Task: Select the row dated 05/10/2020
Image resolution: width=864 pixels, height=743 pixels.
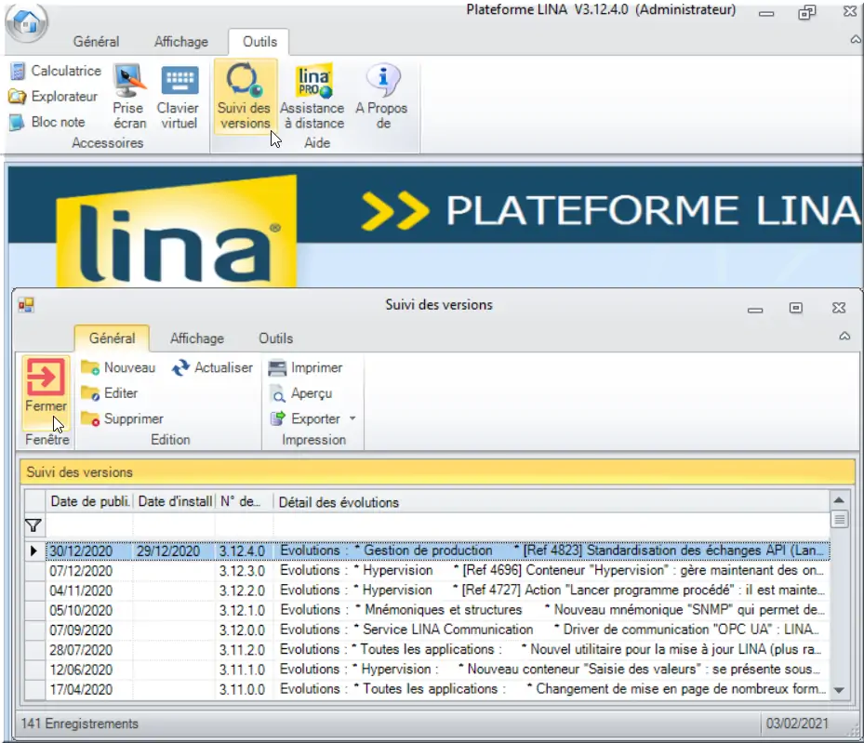Action: click(438, 610)
